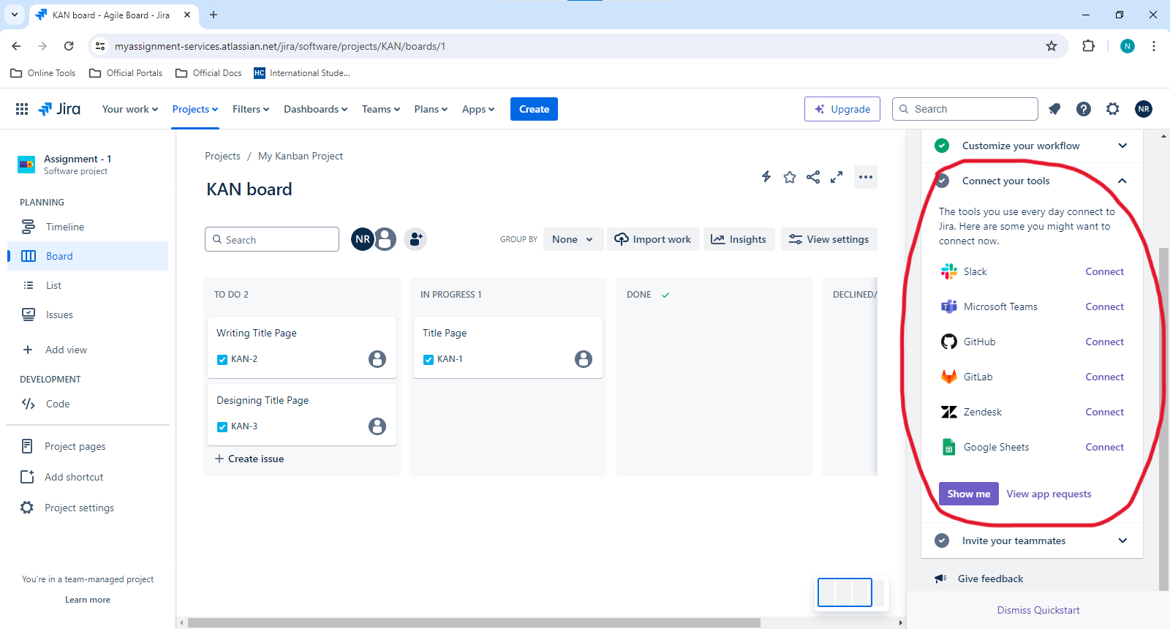
Task: Open the board more actions ellipsis menu
Action: pos(866,177)
